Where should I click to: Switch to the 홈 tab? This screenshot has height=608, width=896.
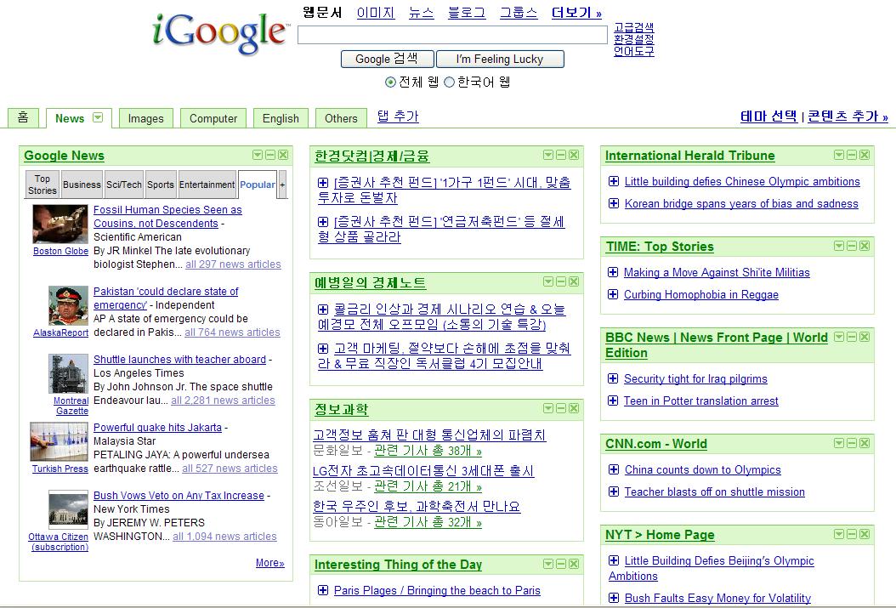(x=23, y=117)
